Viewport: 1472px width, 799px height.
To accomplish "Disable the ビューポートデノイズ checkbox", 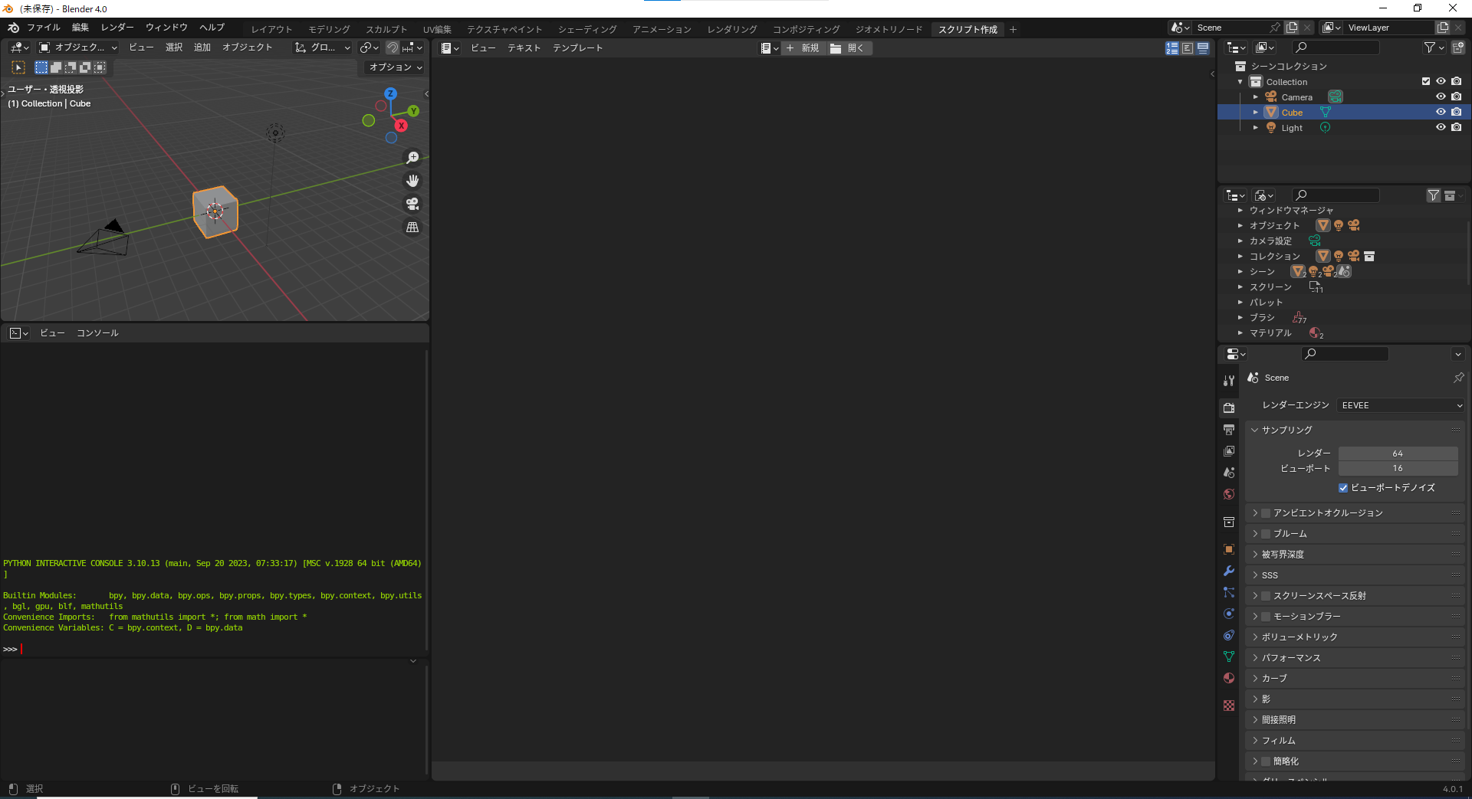I will 1343,488.
